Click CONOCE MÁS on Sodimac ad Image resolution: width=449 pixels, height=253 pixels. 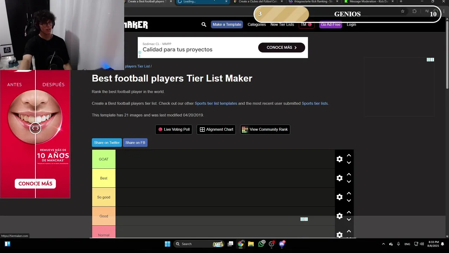click(281, 47)
